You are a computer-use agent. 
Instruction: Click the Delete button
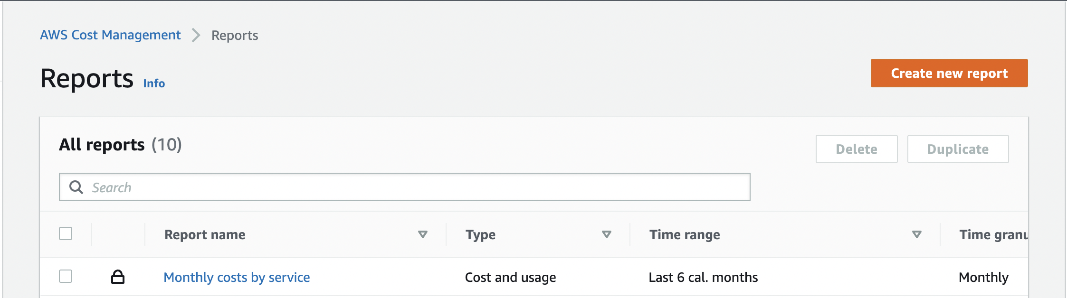coord(856,149)
